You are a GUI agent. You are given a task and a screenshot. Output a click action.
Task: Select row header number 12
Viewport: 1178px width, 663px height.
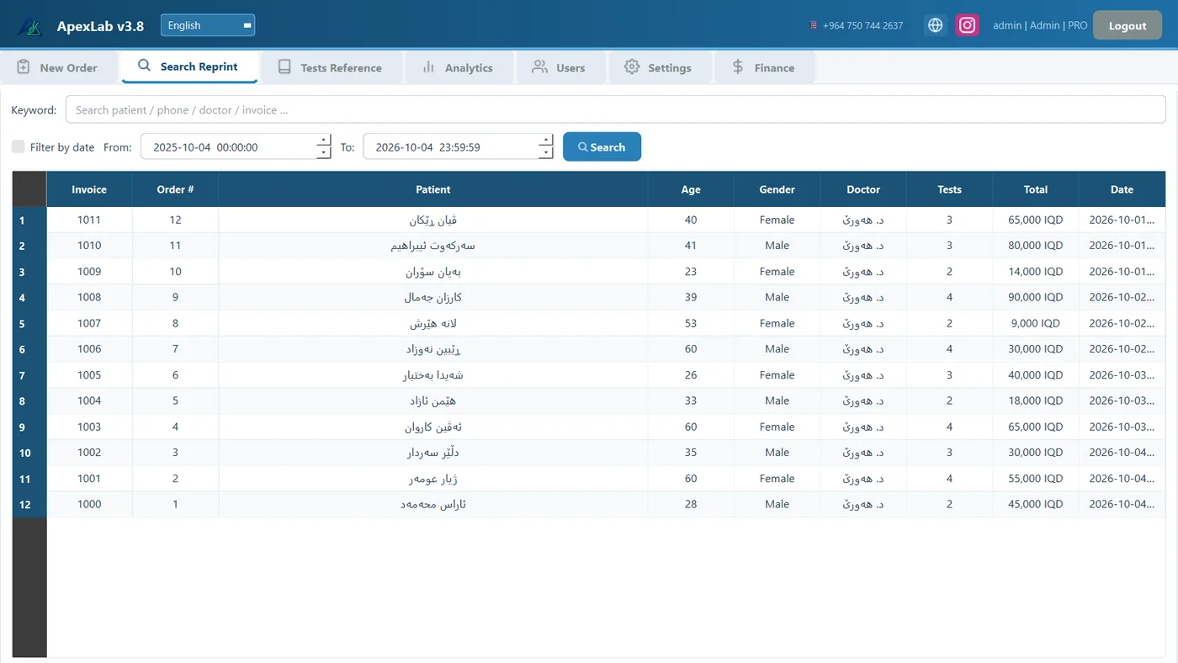click(x=29, y=504)
